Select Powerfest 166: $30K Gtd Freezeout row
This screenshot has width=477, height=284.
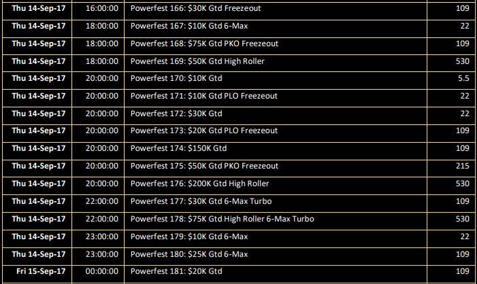[x=239, y=9]
